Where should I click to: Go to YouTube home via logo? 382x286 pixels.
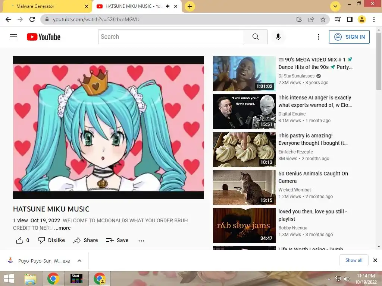(x=44, y=37)
